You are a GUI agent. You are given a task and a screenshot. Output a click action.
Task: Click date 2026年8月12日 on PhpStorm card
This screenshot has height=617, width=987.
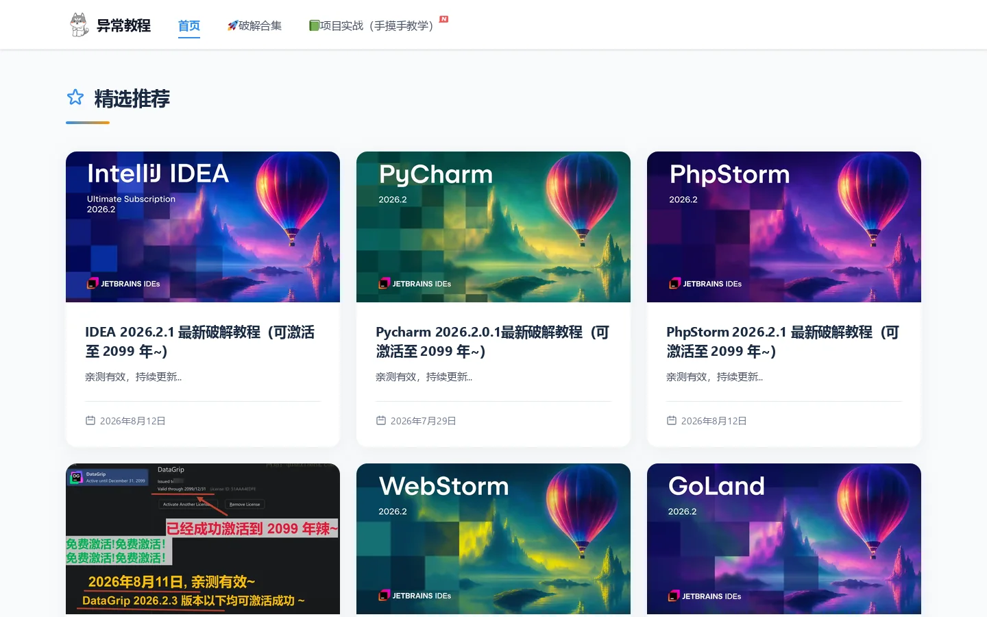(x=714, y=421)
